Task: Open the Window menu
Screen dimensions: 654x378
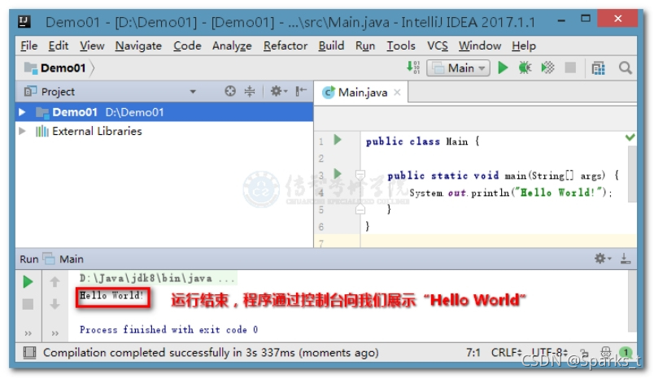Action: click(480, 46)
